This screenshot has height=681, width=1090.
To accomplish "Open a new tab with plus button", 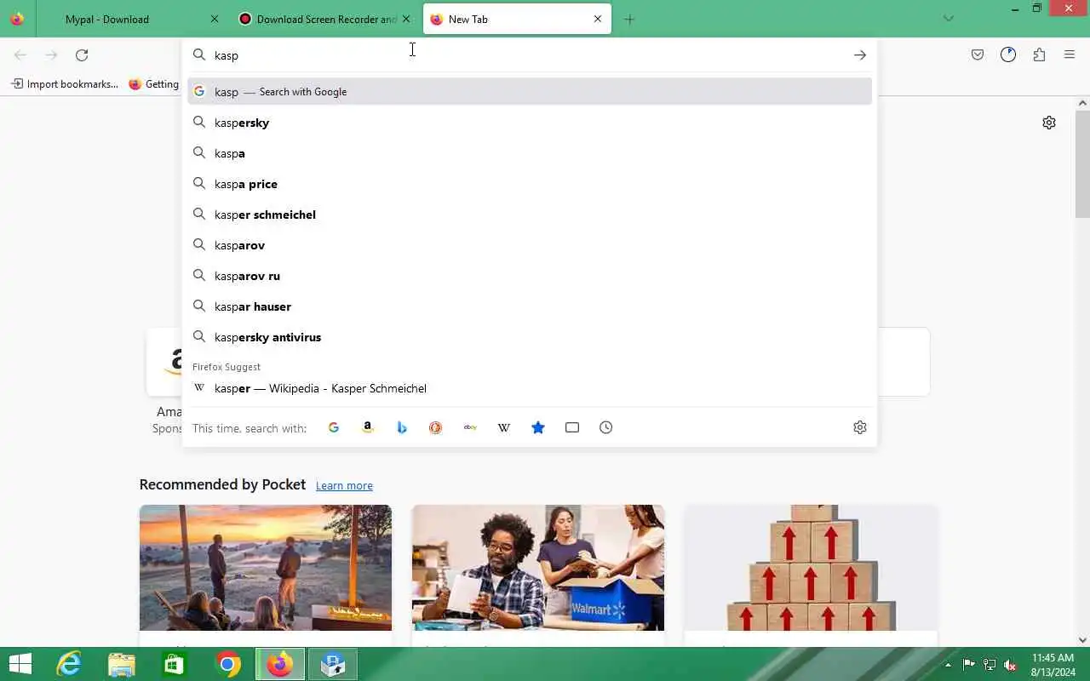I will [629, 20].
